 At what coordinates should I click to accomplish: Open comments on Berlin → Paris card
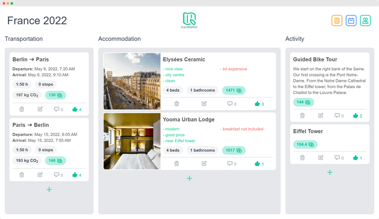pos(58,109)
